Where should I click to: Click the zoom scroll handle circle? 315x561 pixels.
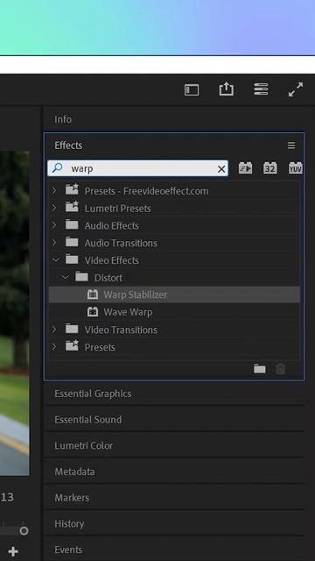(24, 530)
